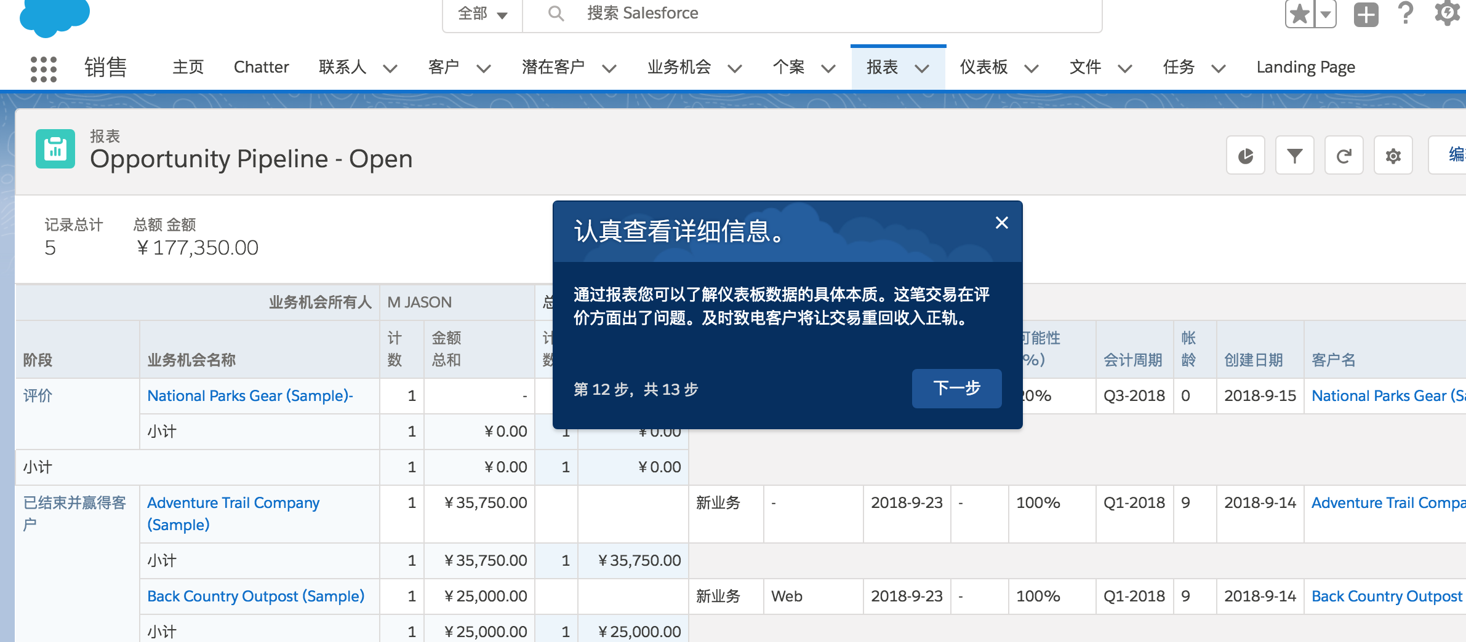Open National Parks Gear account name link

1388,395
